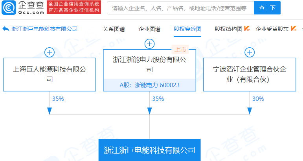Image resolution: width=303 pixels, height=161 pixels.
Task: Click the red 全国企业信用查询系统 banner
Action: [74, 7]
